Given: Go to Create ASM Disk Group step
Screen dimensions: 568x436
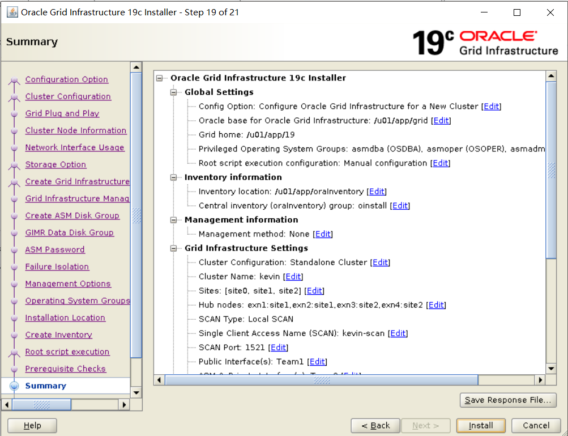Looking at the screenshot, I should click(72, 216).
